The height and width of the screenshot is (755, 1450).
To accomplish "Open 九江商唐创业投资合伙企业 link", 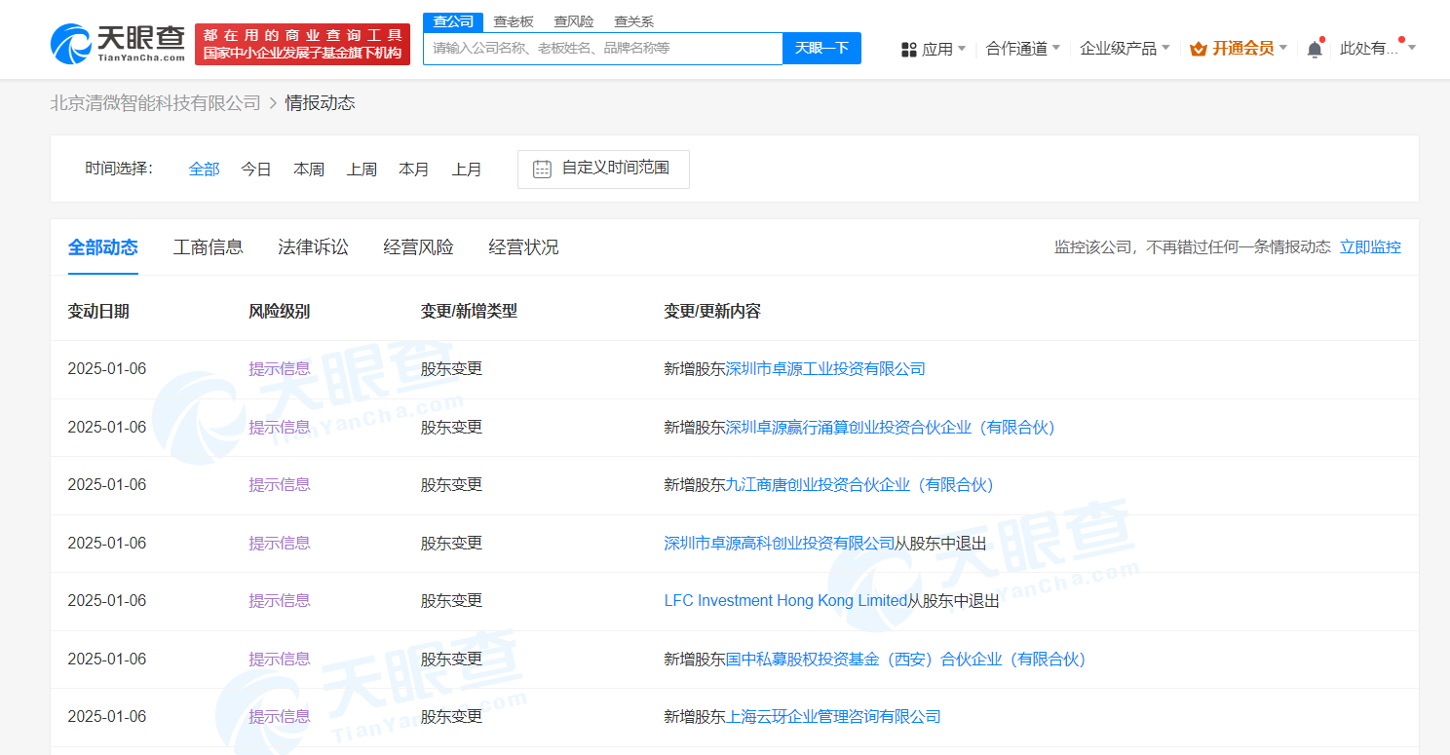I will pyautogui.click(x=859, y=484).
